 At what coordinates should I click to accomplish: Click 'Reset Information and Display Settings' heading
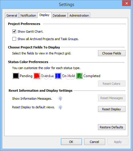41,91
